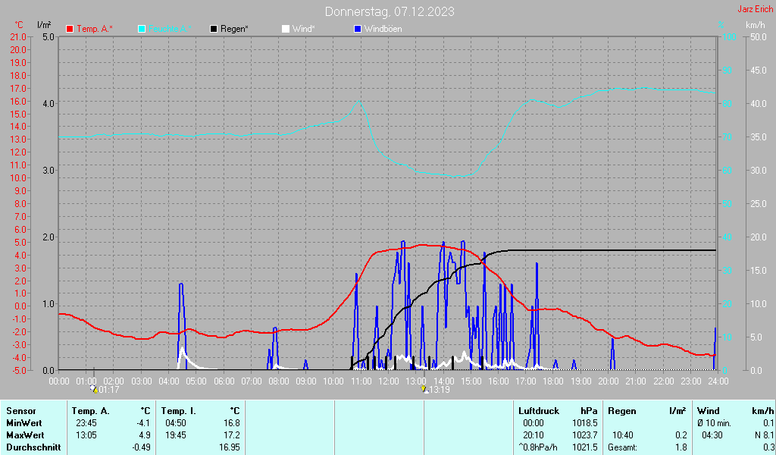Click the 'l/m²' rain axis unit label

tap(44, 25)
